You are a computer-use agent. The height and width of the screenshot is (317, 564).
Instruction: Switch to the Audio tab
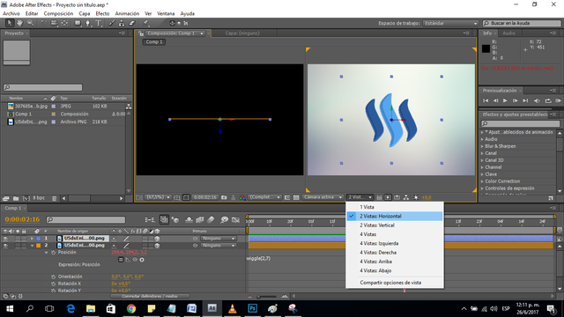coord(508,33)
